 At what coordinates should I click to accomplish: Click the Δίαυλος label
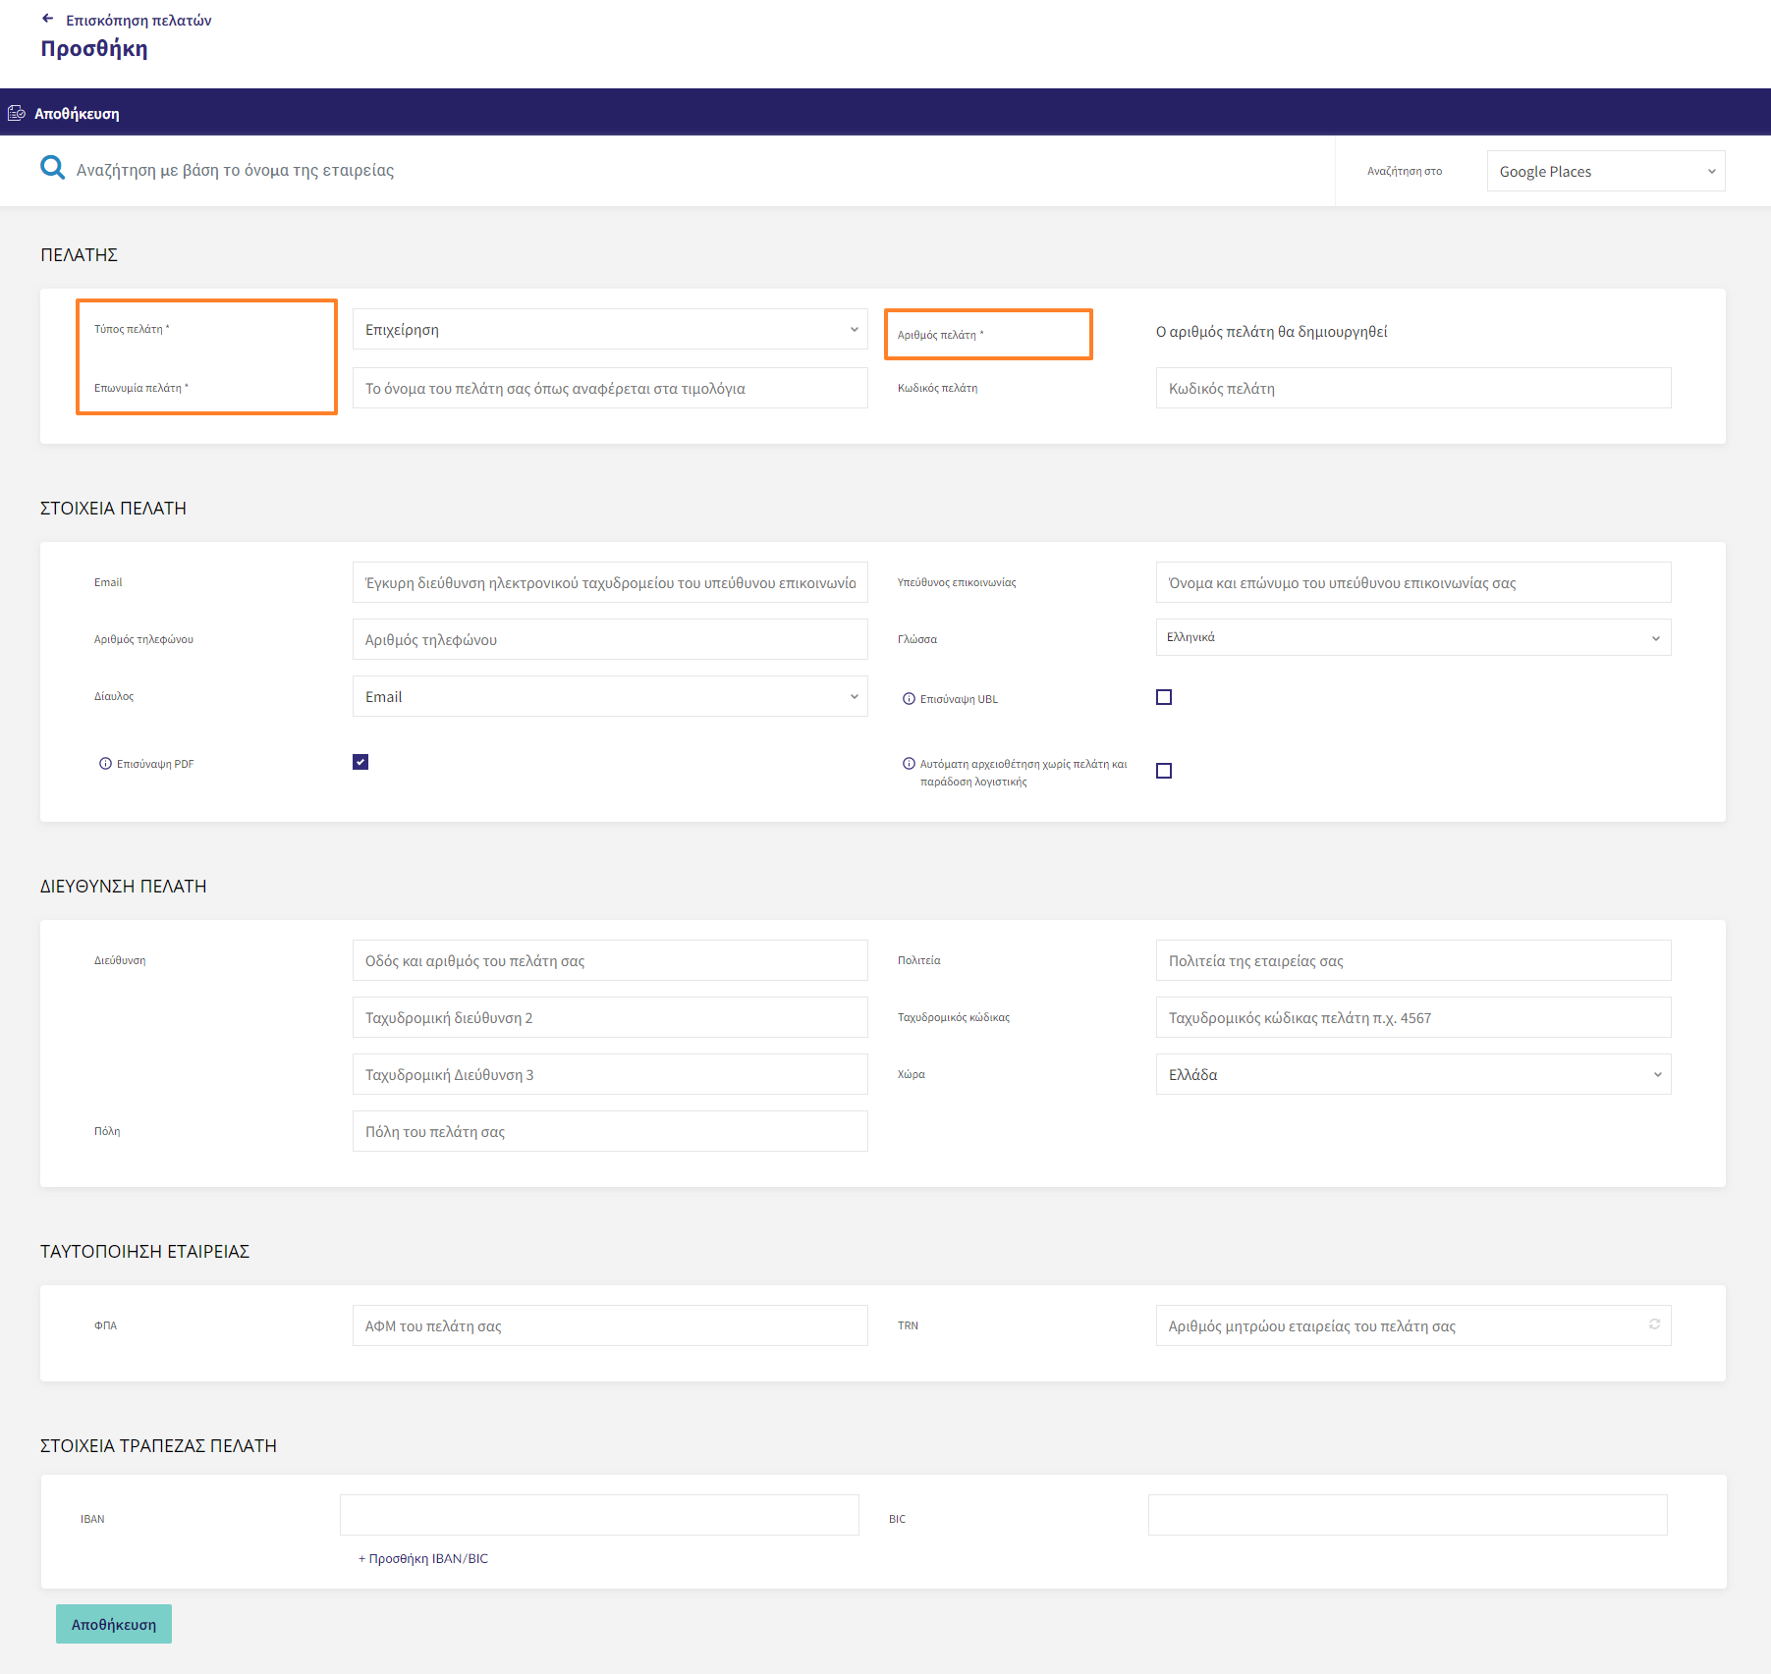click(114, 696)
